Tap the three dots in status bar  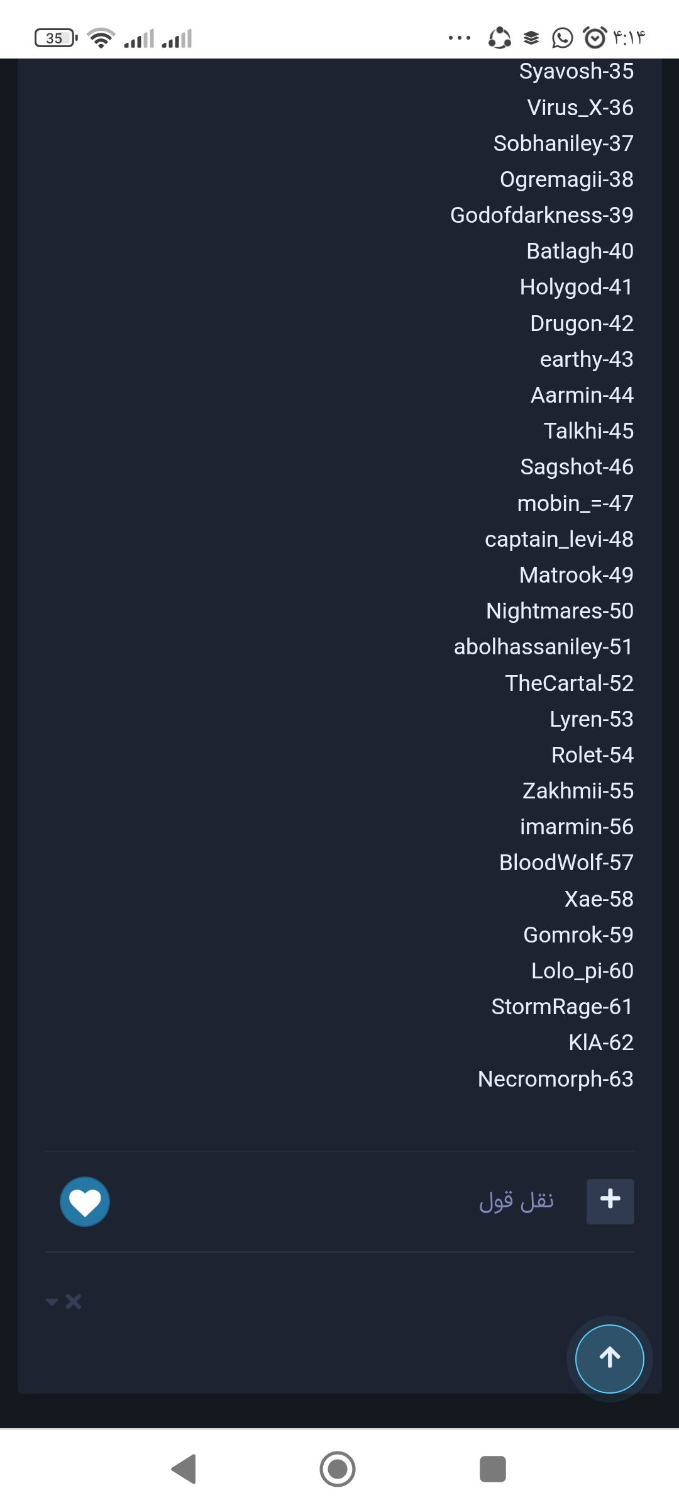pyautogui.click(x=460, y=38)
